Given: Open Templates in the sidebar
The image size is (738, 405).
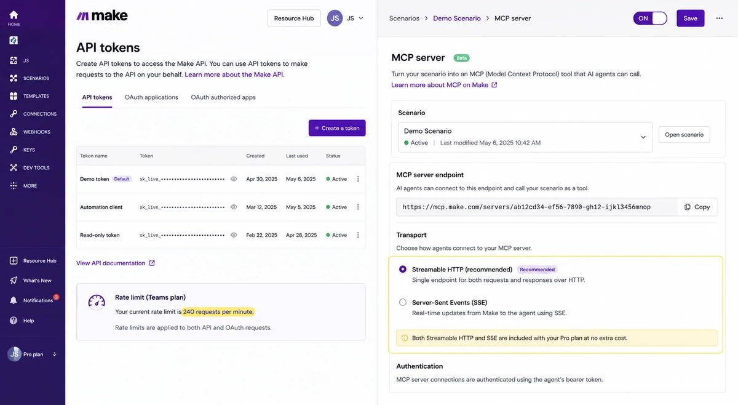Looking at the screenshot, I should 29,96.
